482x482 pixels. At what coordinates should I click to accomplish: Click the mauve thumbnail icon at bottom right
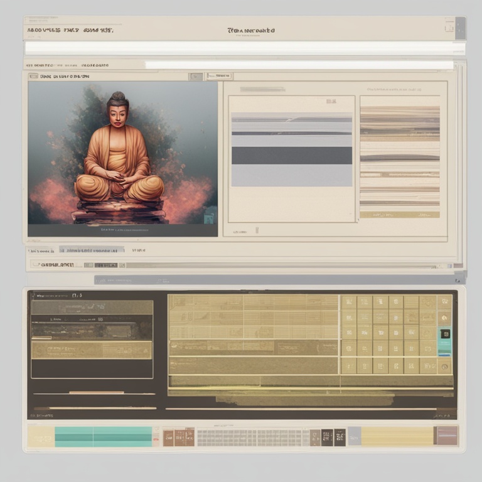pyautogui.click(x=447, y=436)
